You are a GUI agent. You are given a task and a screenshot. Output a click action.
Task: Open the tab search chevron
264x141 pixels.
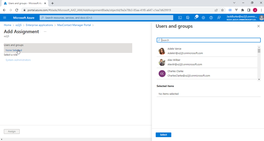click(x=234, y=3)
